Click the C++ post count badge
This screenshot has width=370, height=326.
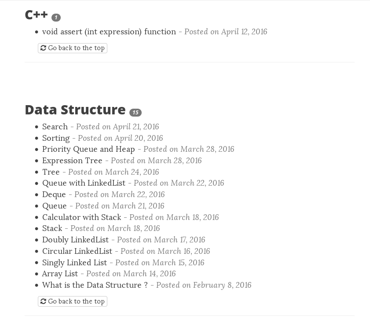click(x=56, y=18)
